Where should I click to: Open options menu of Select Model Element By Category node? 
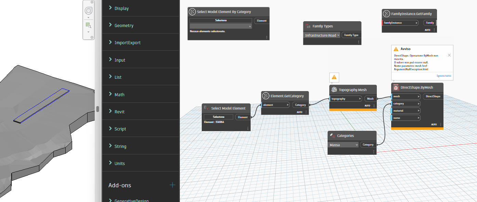[266, 37]
